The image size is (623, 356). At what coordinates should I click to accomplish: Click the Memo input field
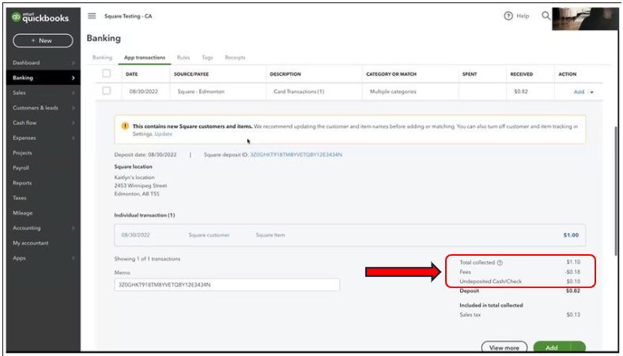click(x=227, y=284)
